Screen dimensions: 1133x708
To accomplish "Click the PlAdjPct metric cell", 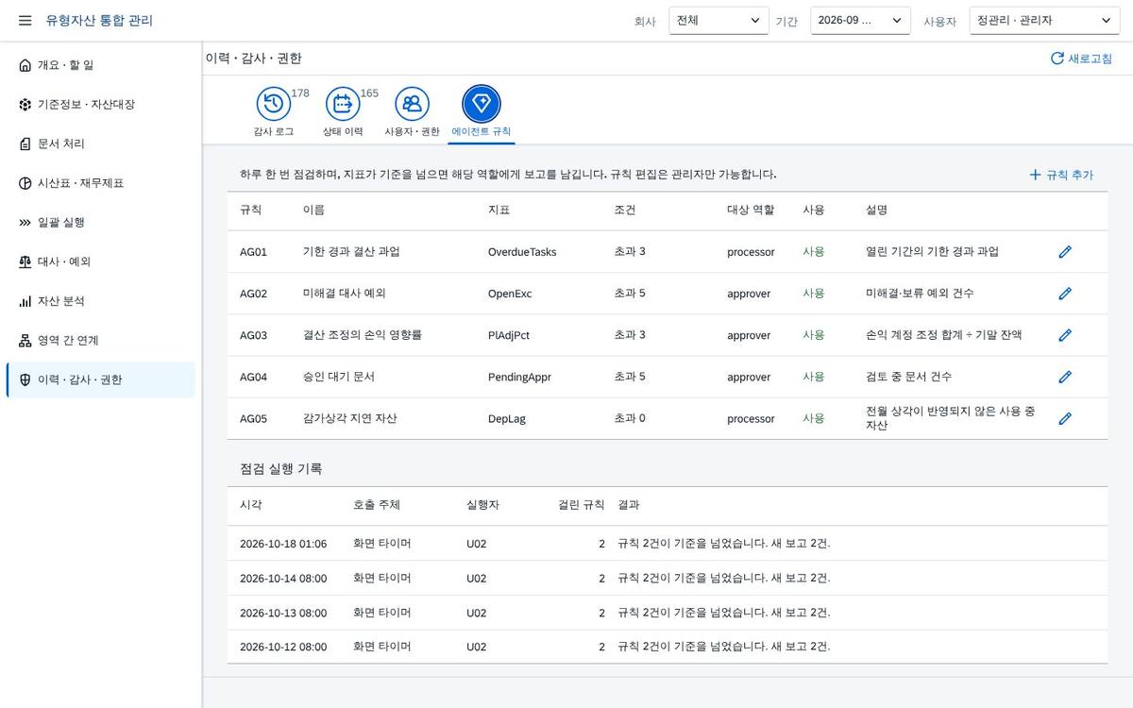I will point(509,335).
